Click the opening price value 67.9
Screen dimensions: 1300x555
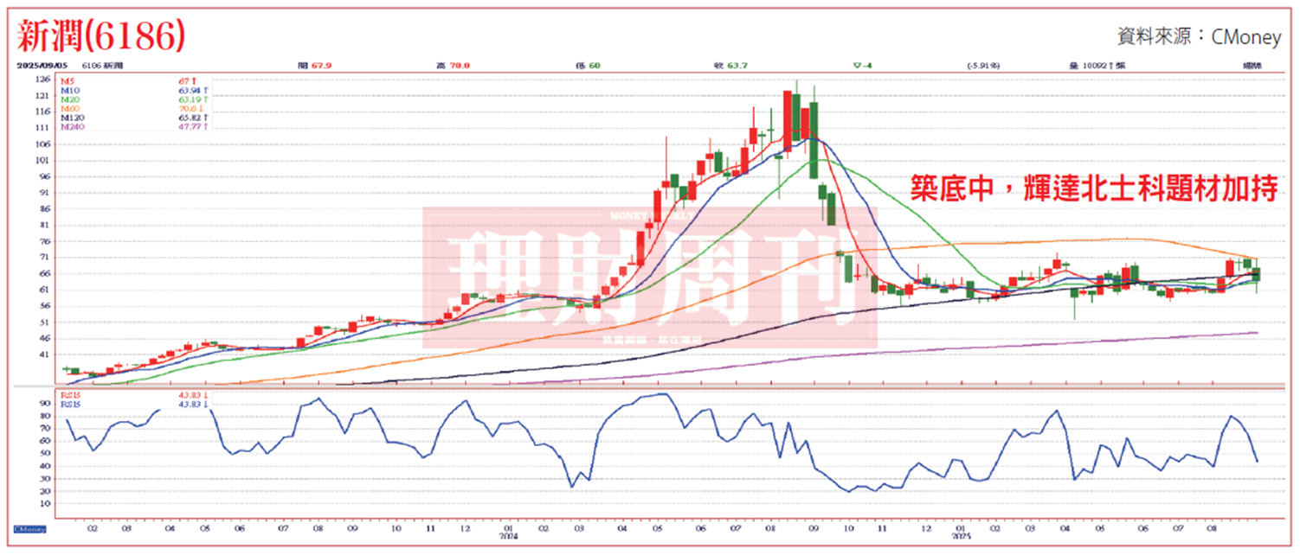pos(322,65)
